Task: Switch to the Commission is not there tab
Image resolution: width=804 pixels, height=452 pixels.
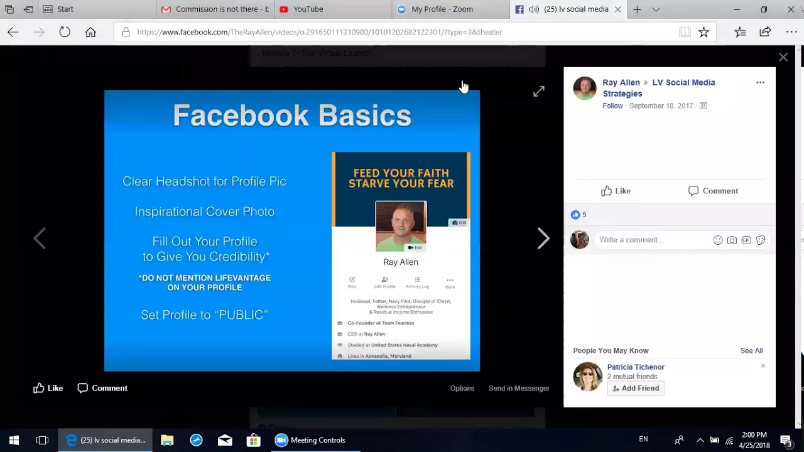Action: (215, 9)
